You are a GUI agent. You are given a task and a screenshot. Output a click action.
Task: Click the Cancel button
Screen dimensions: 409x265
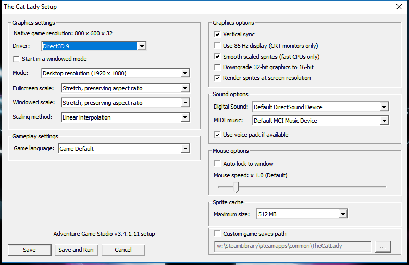click(123, 250)
